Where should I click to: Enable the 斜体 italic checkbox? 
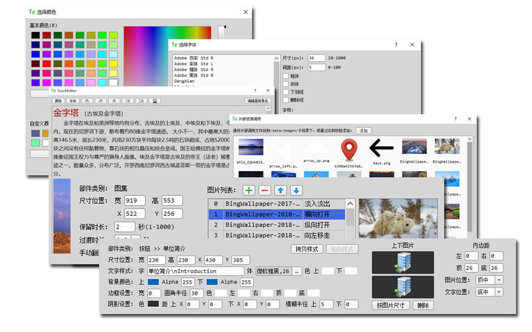pos(286,84)
